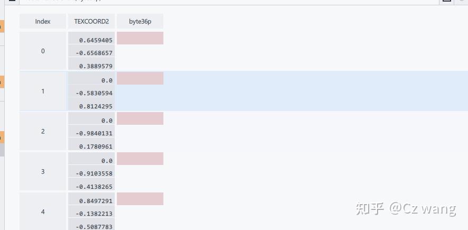
Task: Click the value -0.9840131
Action: pos(94,134)
